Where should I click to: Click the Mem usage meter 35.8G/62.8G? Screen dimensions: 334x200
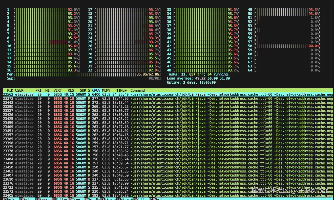point(84,74)
